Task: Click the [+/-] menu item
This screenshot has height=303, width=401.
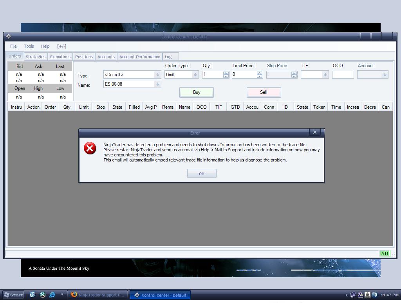Action: [x=61, y=46]
